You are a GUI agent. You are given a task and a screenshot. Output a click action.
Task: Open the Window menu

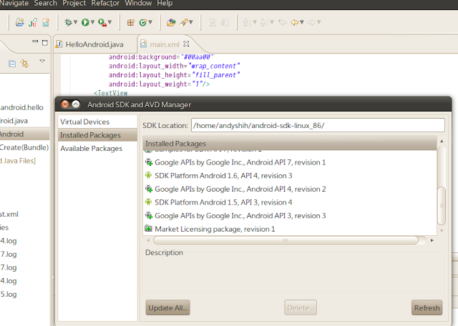tap(138, 3)
